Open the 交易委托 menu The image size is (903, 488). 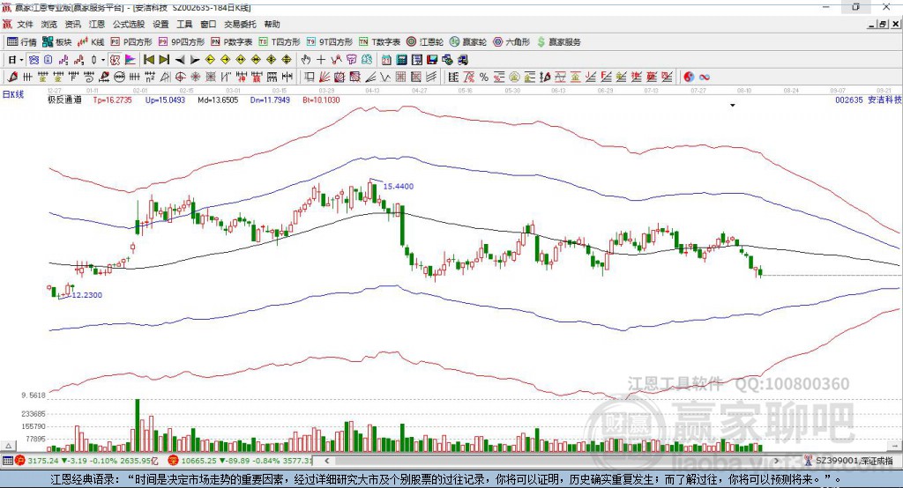pos(240,24)
